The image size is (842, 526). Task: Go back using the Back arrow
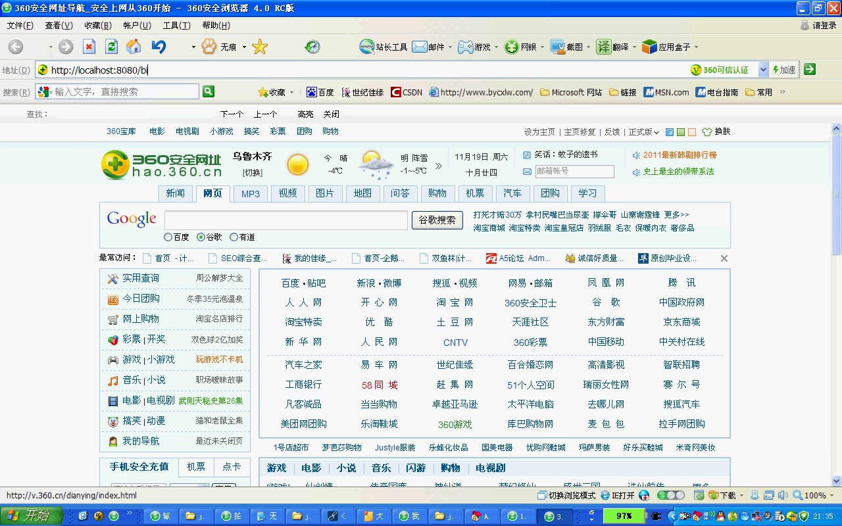16,47
